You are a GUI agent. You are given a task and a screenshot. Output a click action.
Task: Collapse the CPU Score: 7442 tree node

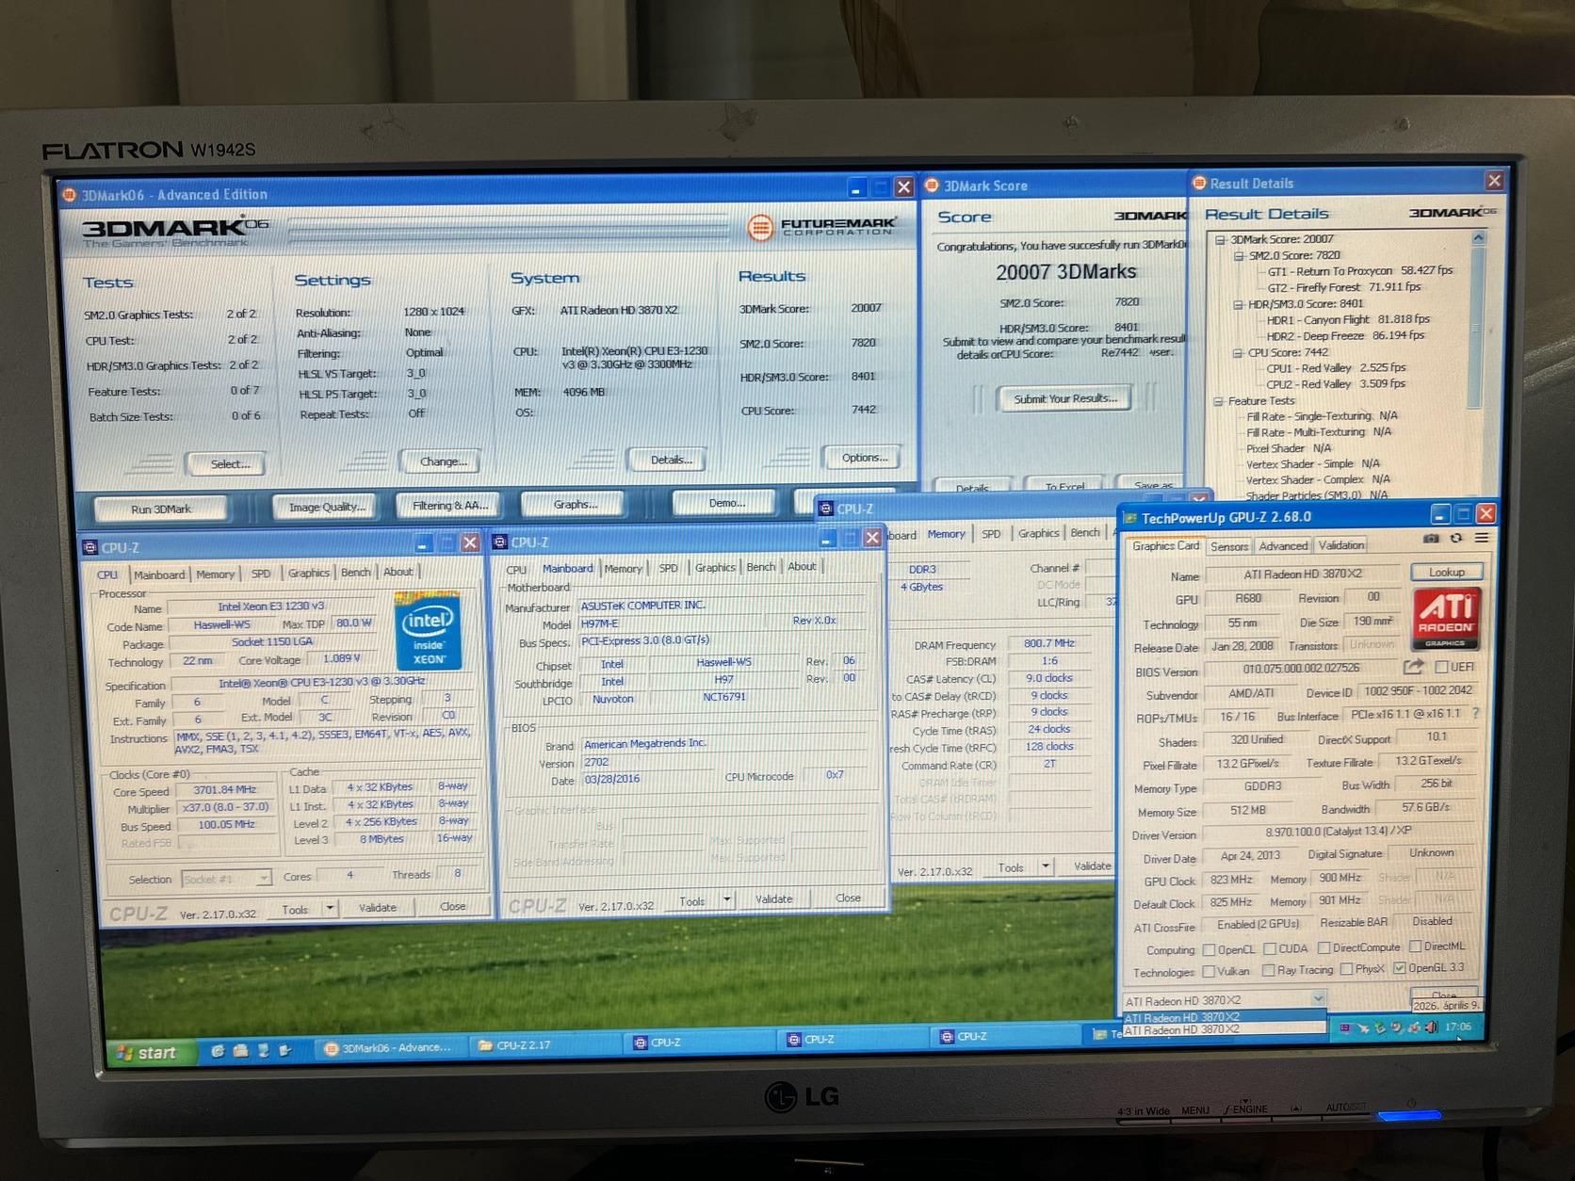(x=1238, y=353)
